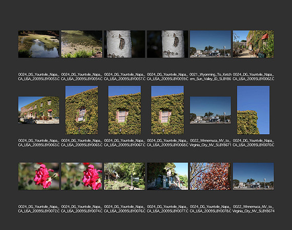Click filename text ending 20095L8Y0068.C
Screen dimensions: 292x230
pyautogui.click(x=168, y=143)
